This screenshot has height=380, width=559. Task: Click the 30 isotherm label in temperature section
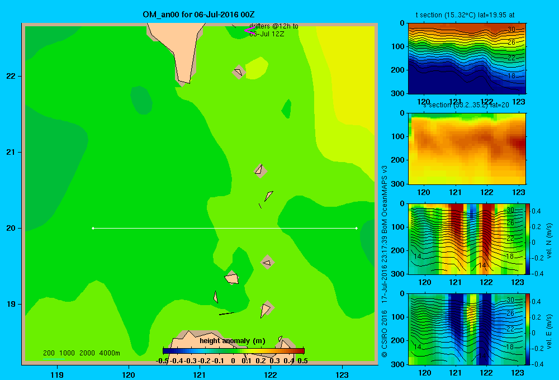511,30
